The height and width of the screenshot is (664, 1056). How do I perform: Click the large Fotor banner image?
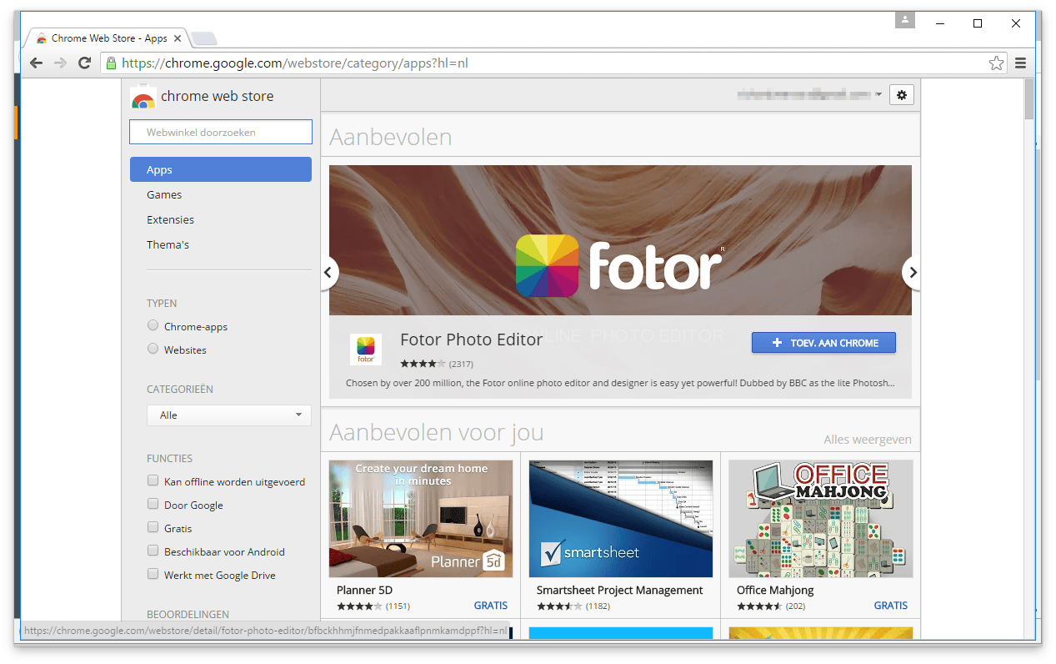tap(620, 240)
